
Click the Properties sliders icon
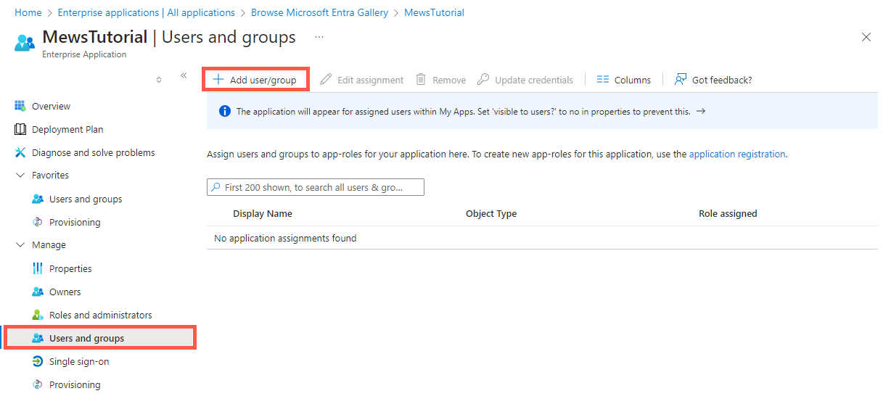38,268
